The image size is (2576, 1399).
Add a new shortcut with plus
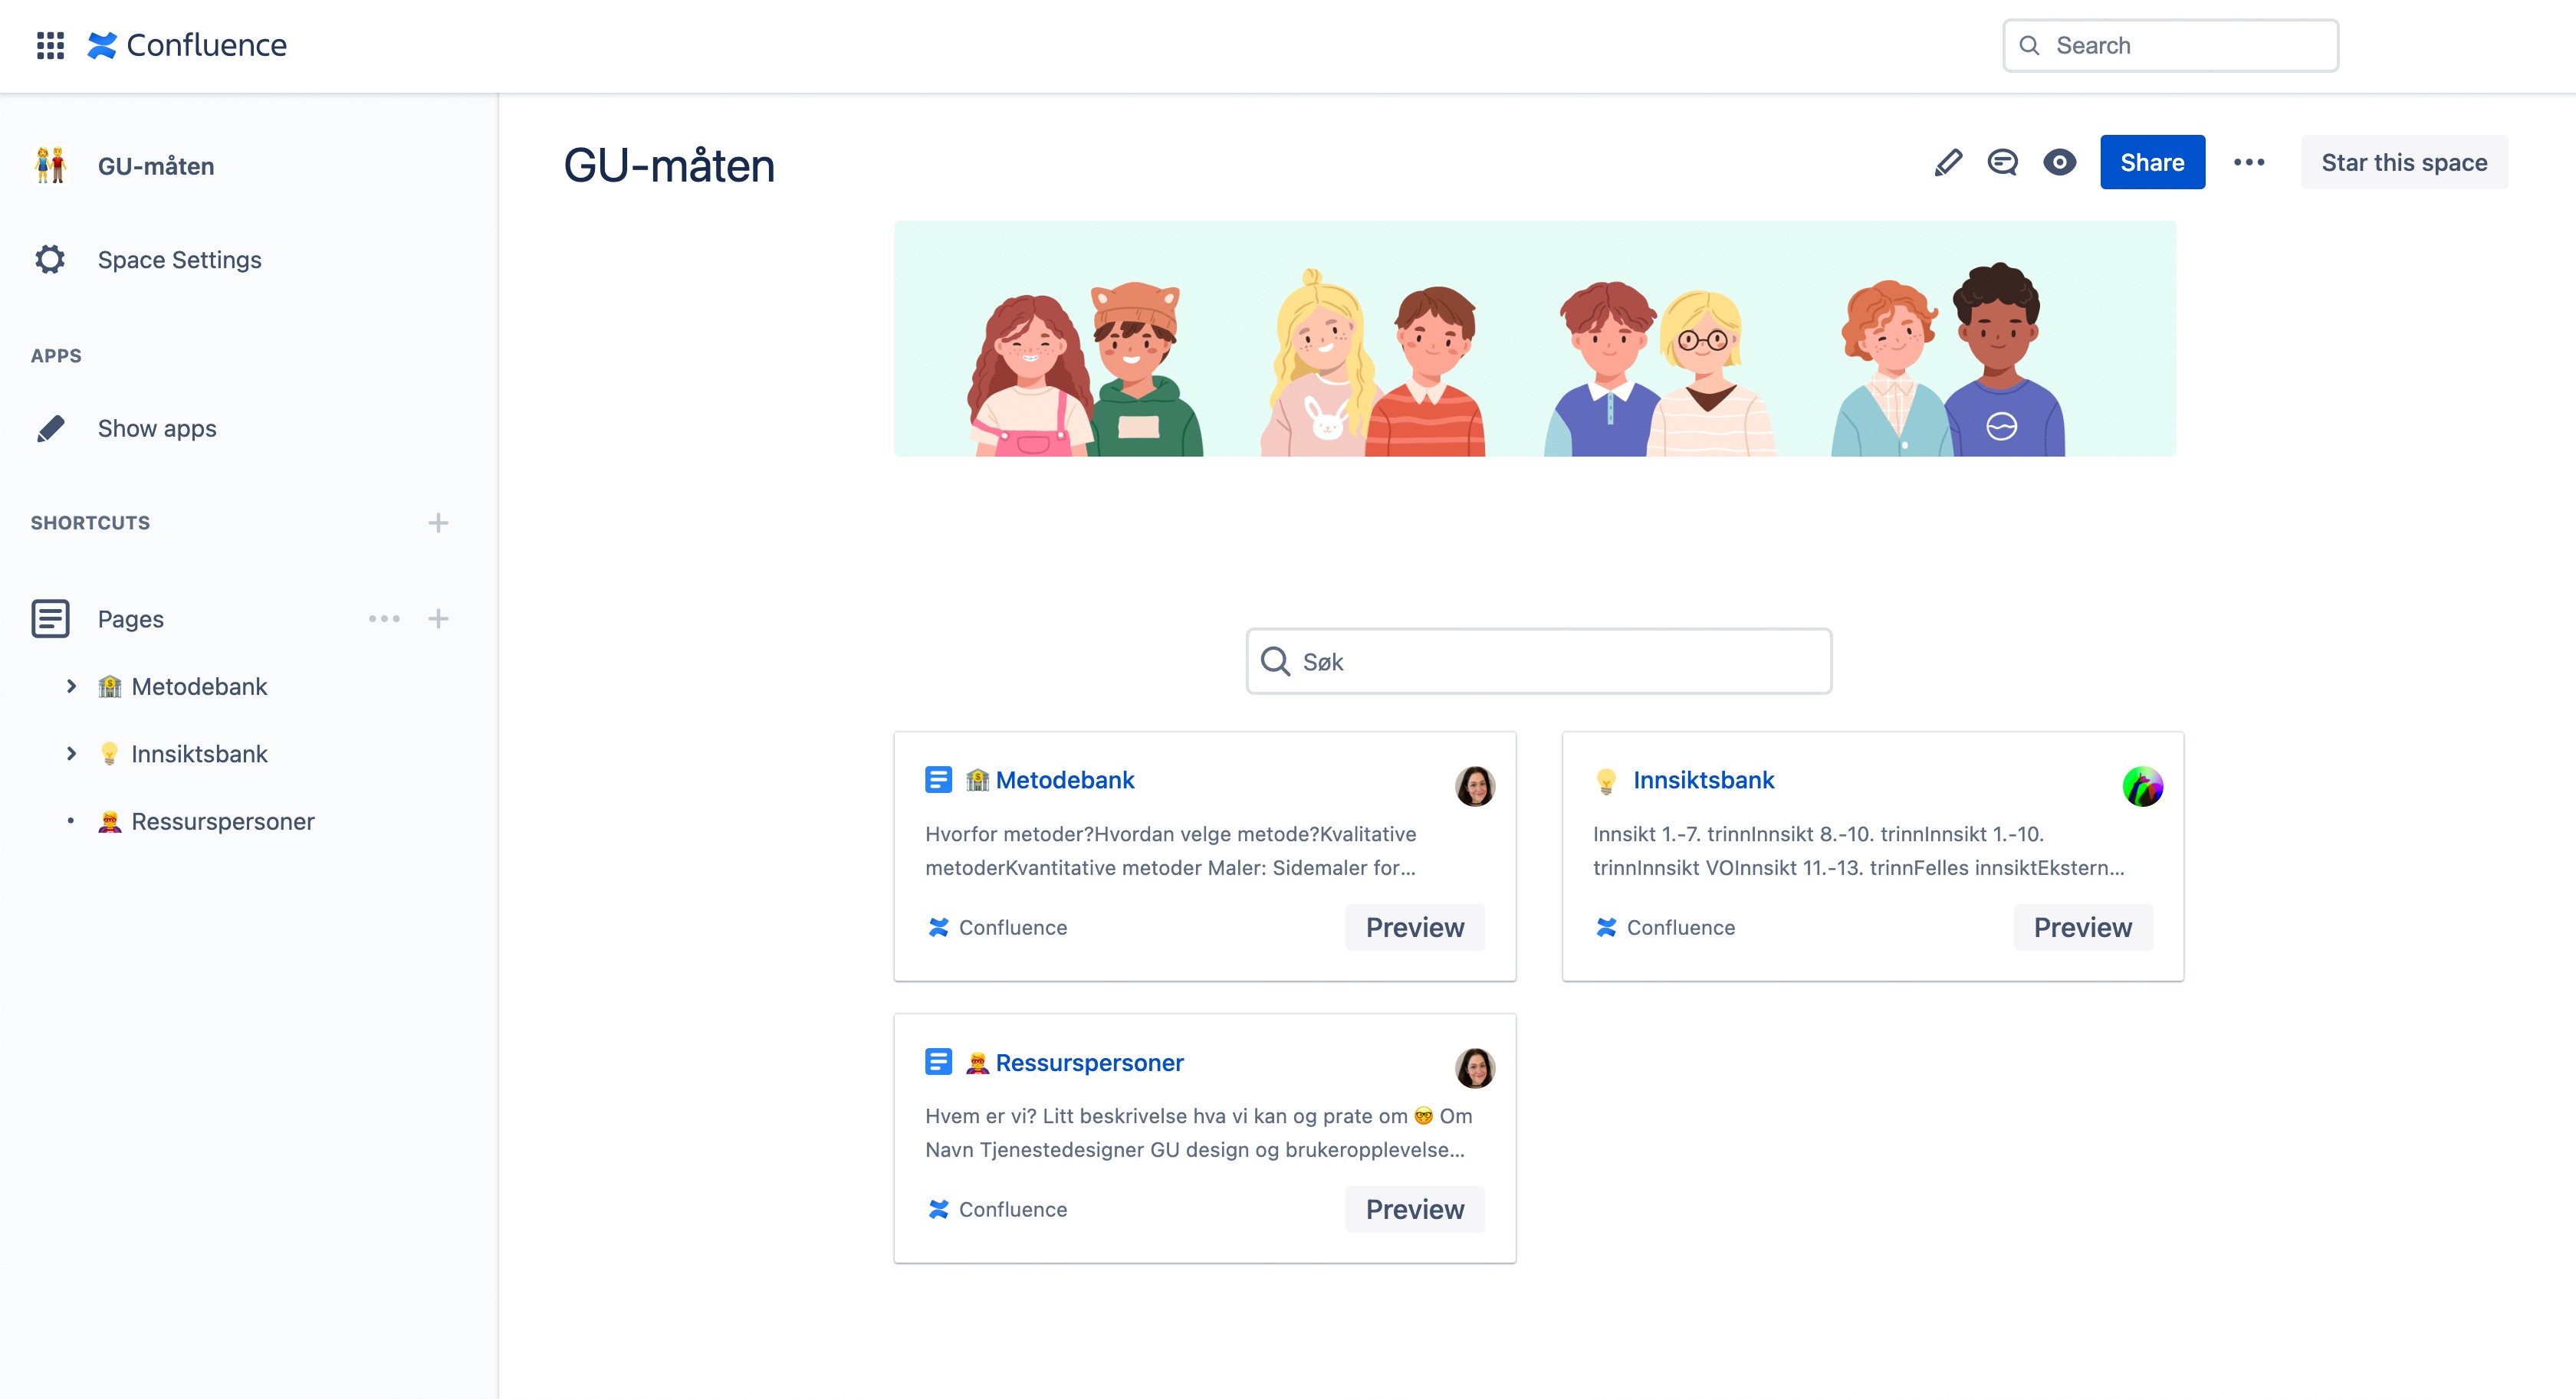click(438, 523)
